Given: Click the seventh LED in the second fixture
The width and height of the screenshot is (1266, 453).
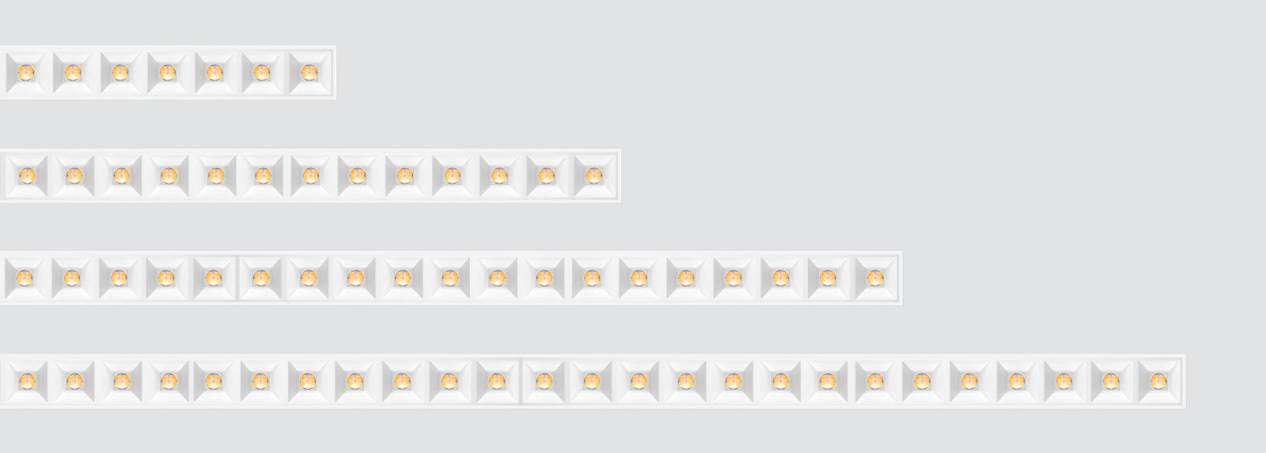Looking at the screenshot, I should [311, 176].
